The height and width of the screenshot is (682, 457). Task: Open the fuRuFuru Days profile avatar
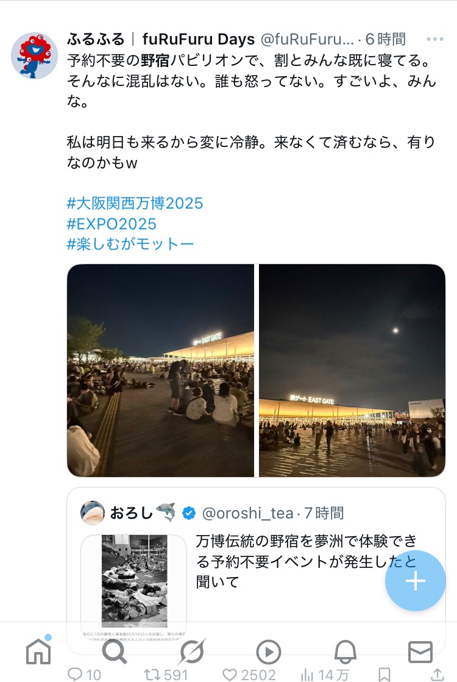(34, 56)
